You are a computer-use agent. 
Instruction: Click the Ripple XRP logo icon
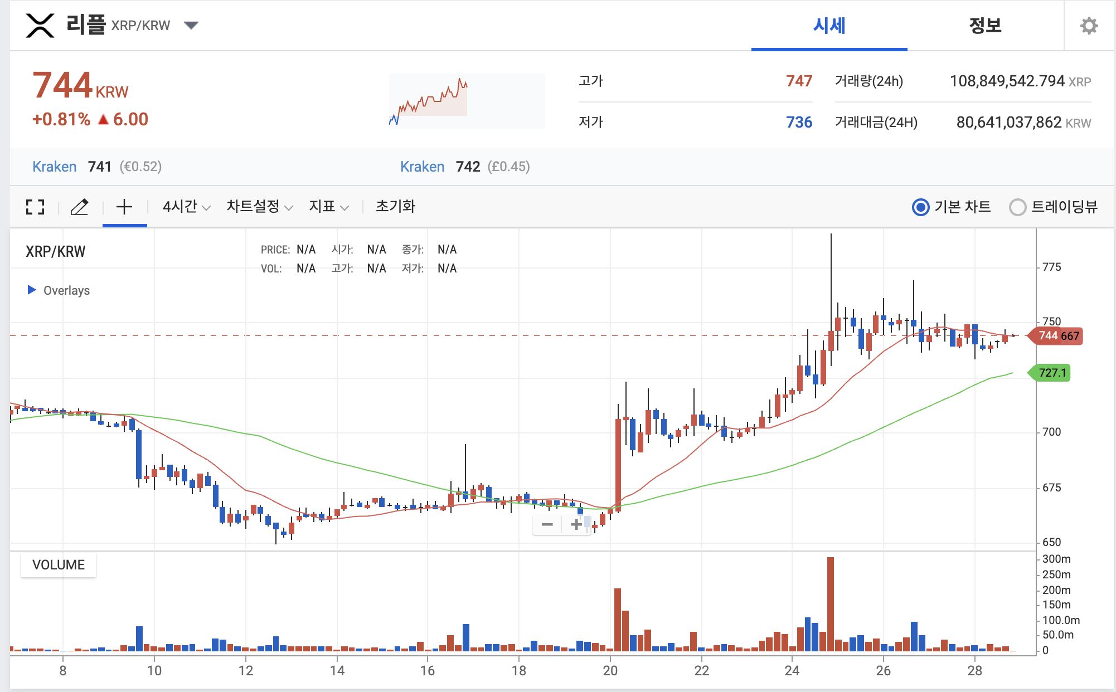pyautogui.click(x=40, y=26)
